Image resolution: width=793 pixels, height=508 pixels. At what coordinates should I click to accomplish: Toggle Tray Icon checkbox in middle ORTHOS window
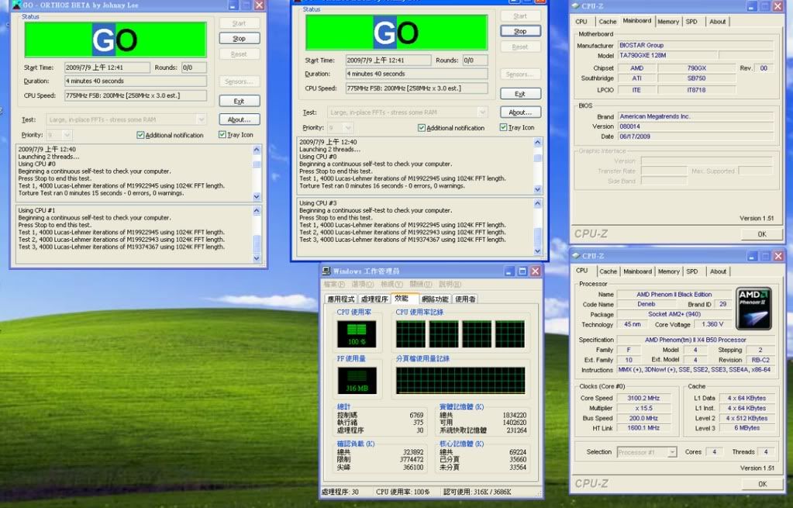click(505, 127)
